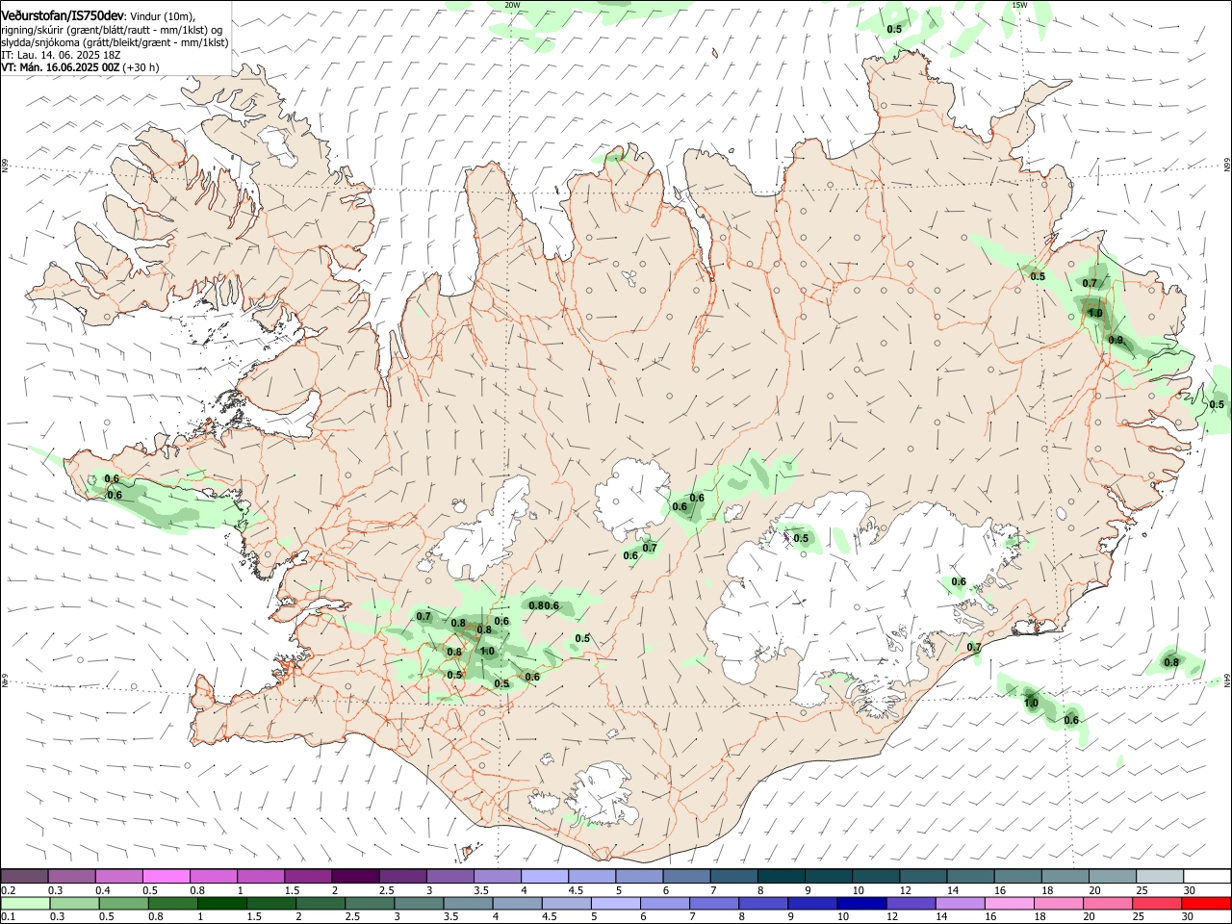Click the 0.80.6 overlapping precipitation values
1232x924 pixels.
[x=544, y=605]
